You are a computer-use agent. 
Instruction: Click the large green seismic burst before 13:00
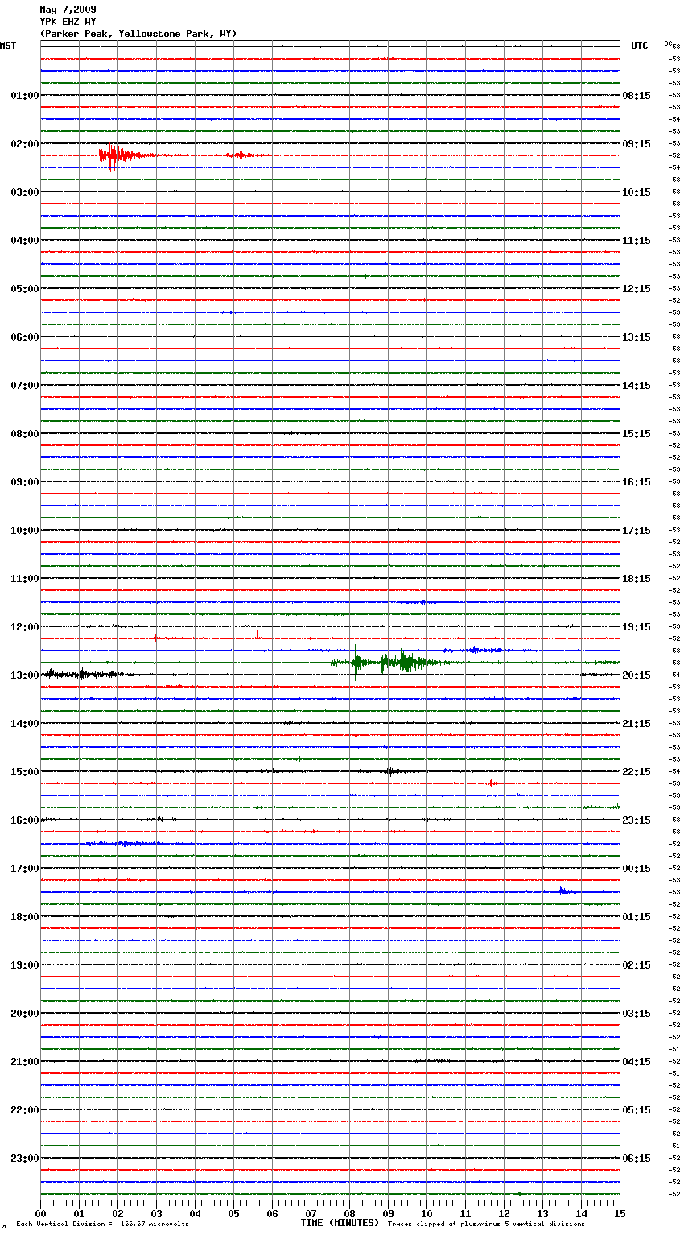(x=390, y=663)
